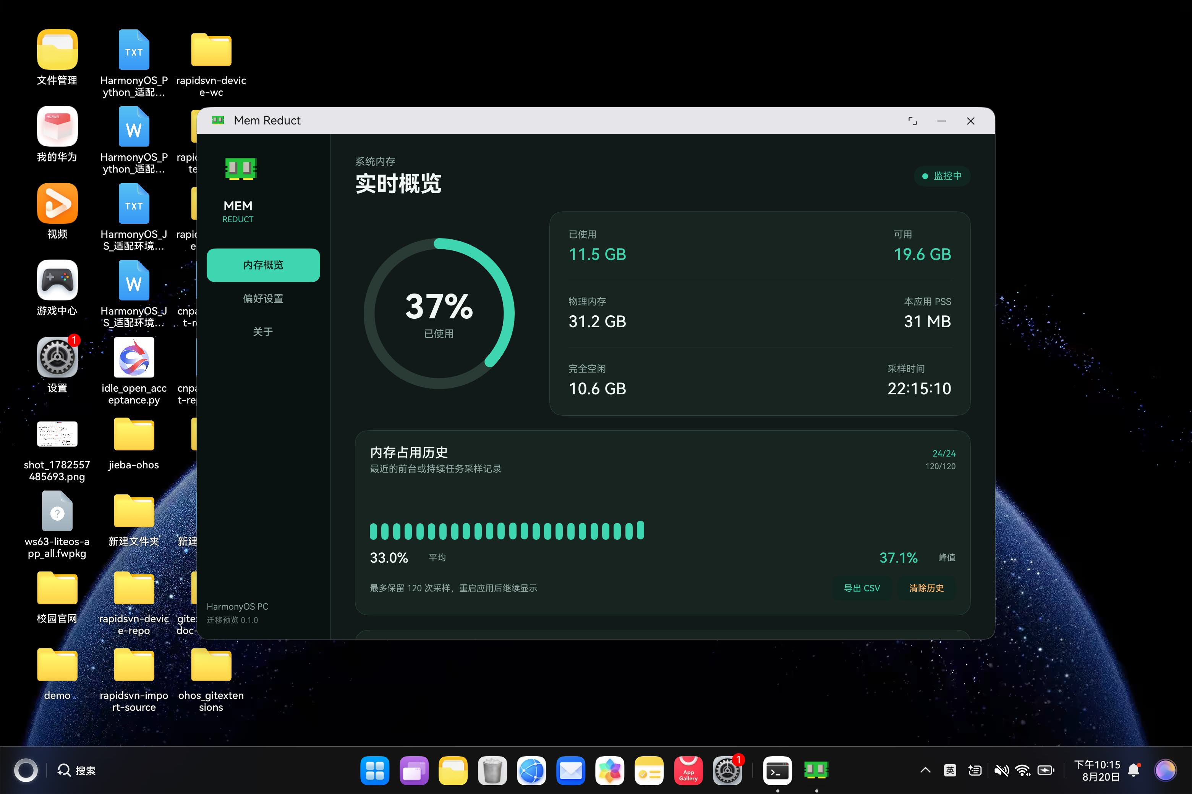Click the 导出 CSV button
Screen dimensions: 1192x794
[862, 588]
